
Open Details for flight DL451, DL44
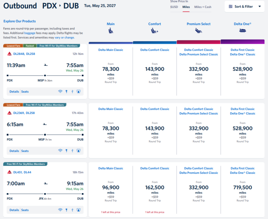pos(14,210)
